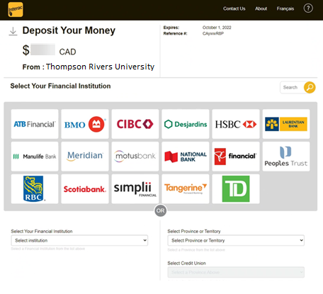Image resolution: width=323 pixels, height=294 pixels.
Task: Open the help question mark icon
Action: point(308,9)
